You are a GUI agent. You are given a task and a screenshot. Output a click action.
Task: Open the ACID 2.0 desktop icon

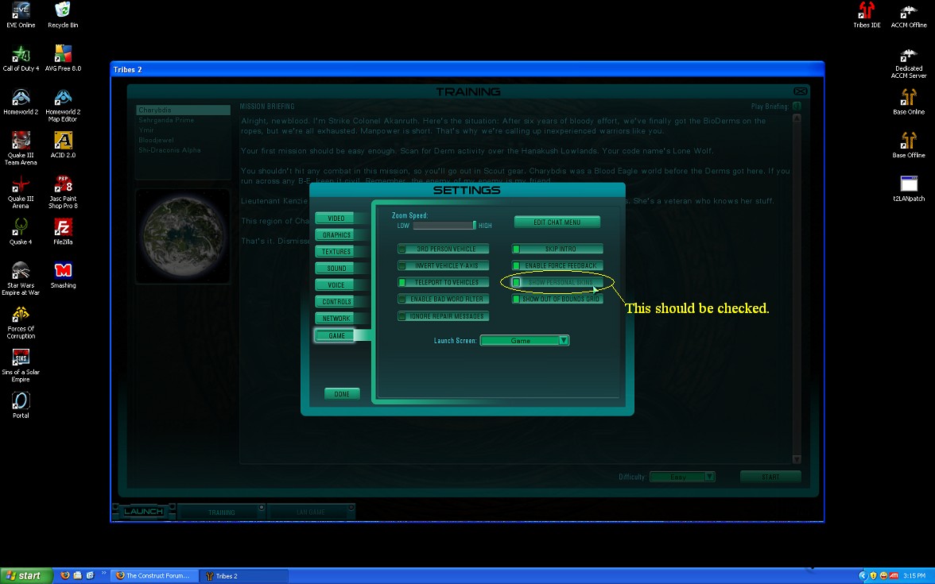coord(63,145)
